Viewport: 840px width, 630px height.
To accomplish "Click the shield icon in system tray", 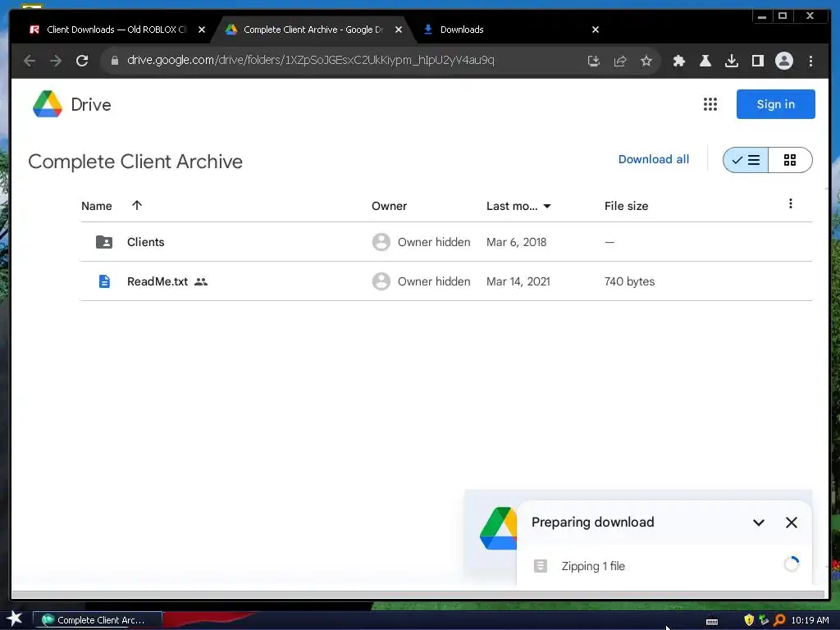I will (749, 620).
